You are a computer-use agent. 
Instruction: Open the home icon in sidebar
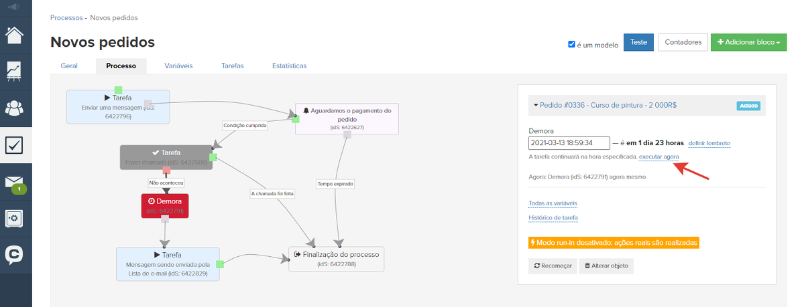click(15, 35)
